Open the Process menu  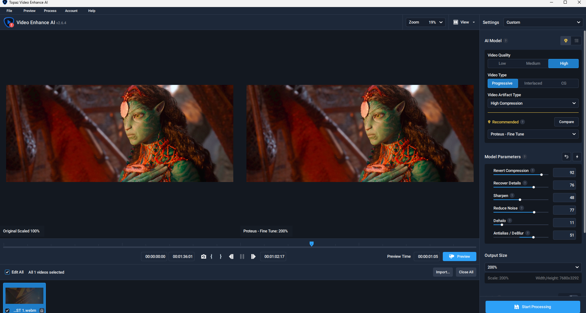coord(50,11)
